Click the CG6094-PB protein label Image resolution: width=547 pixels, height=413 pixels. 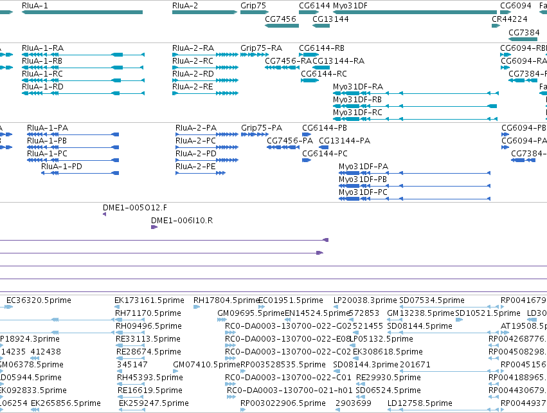[x=524, y=128]
